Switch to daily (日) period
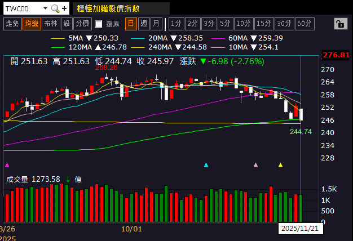This screenshot has height=241, width=353. tap(131, 24)
